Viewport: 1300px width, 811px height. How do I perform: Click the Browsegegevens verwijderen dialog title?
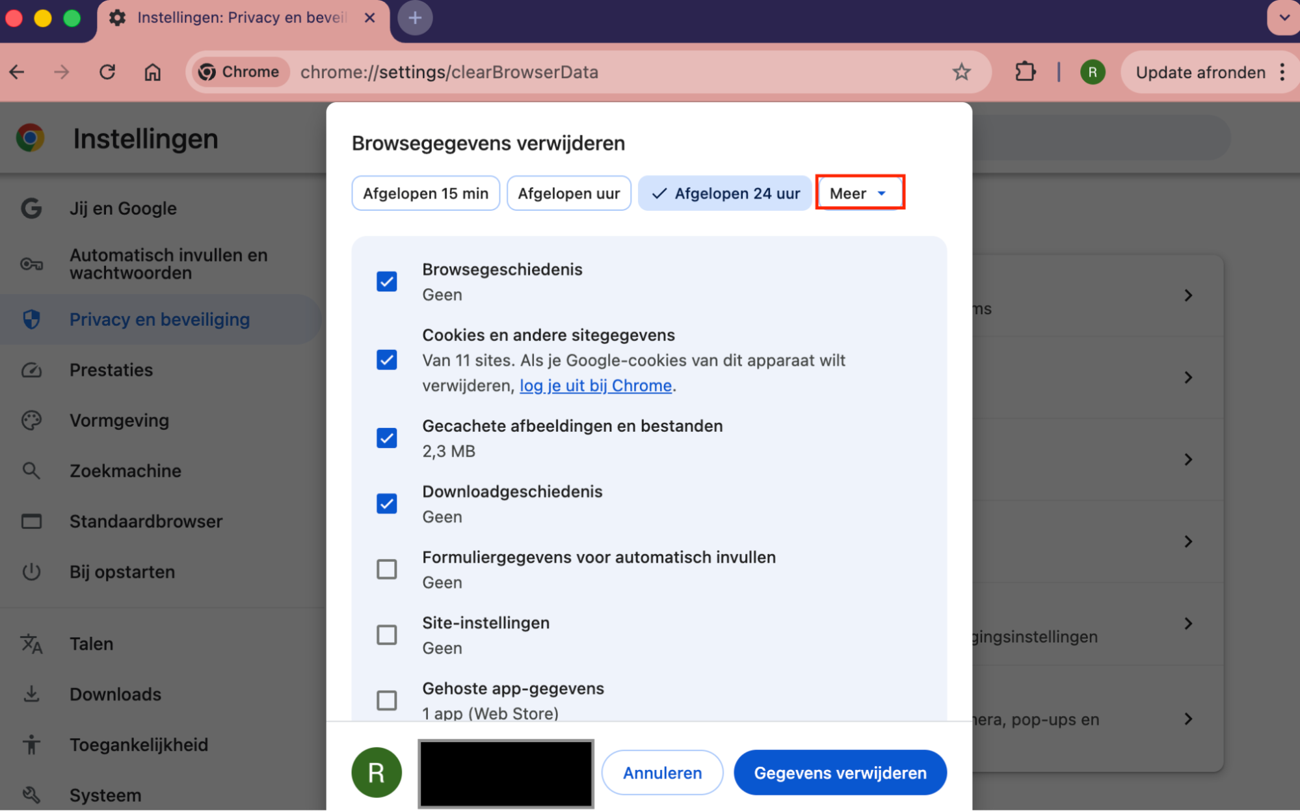pos(488,143)
